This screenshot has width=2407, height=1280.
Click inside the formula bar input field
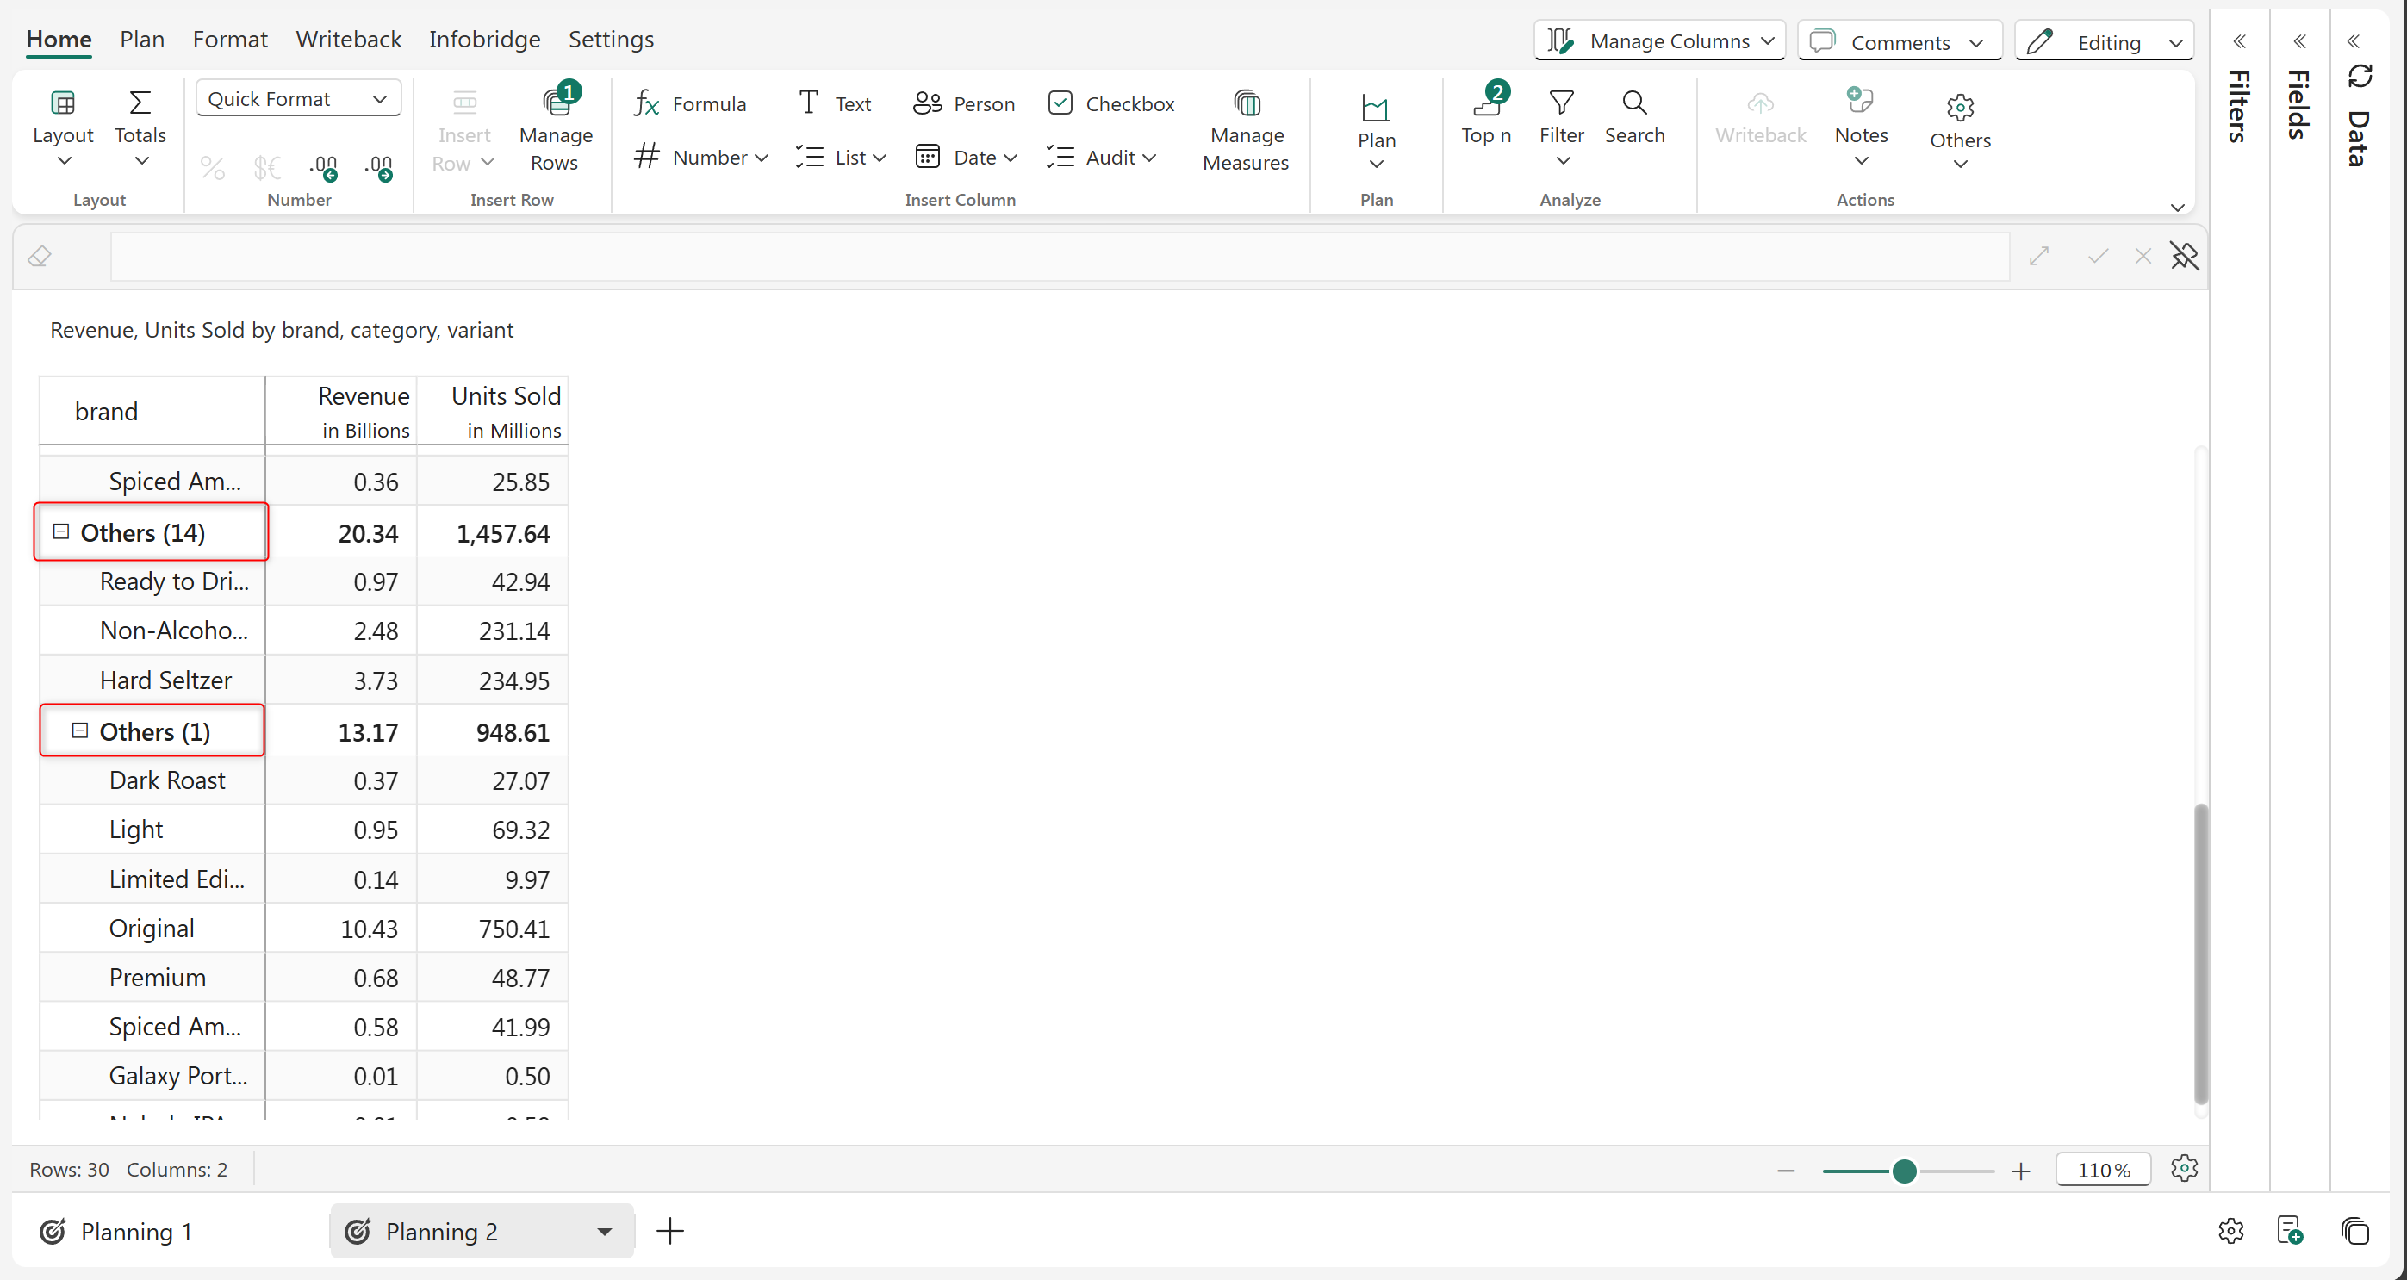pyautogui.click(x=1059, y=256)
